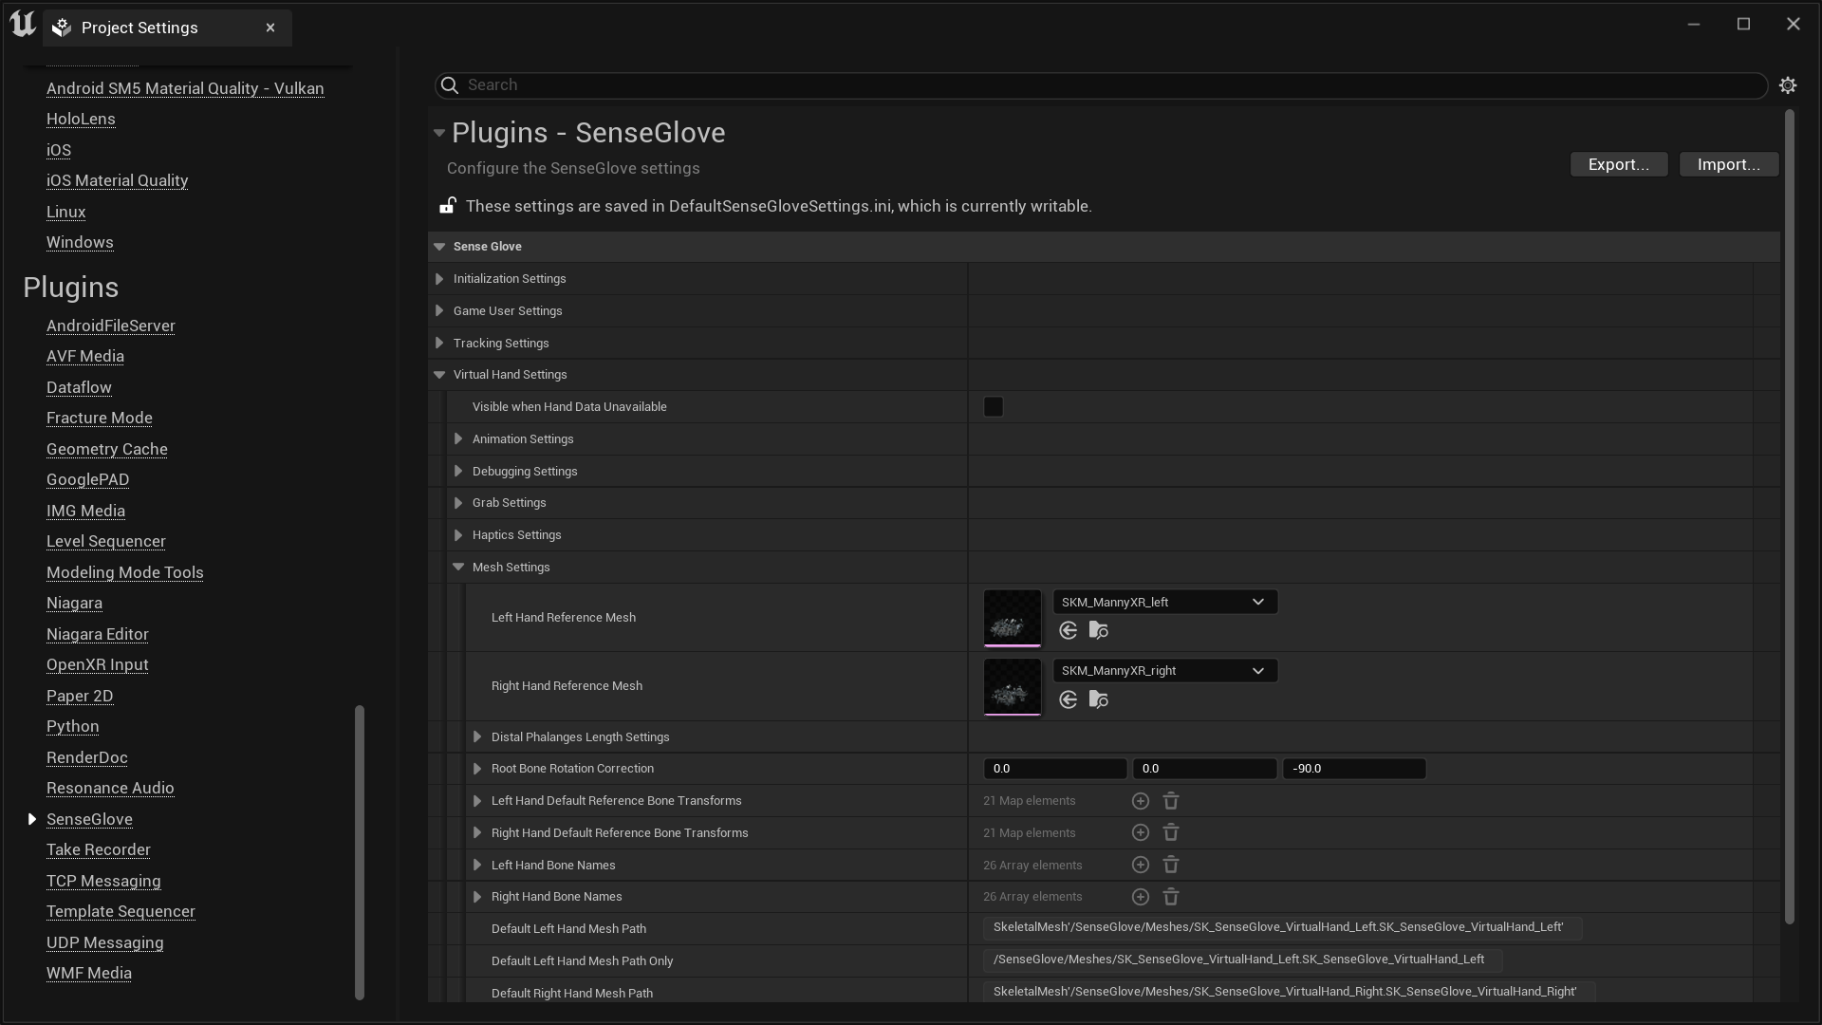This screenshot has width=1822, height=1025.
Task: Click delete icon for Right Hand Bone Names
Action: 1170,896
